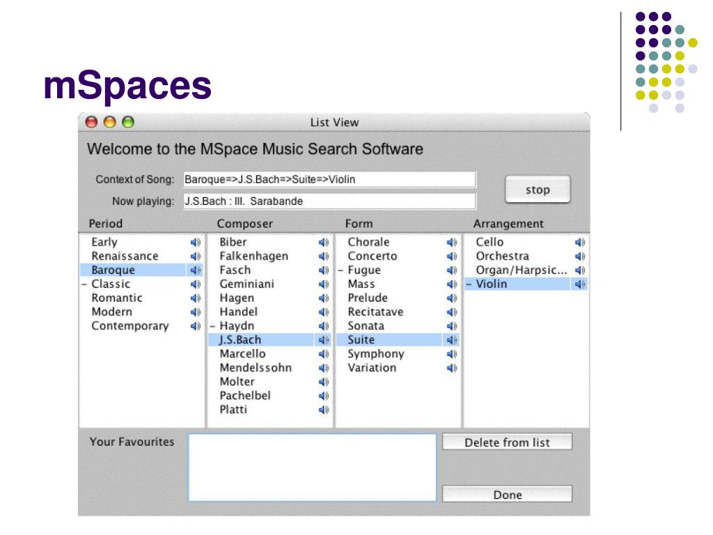Click the Period column header
The image size is (713, 535).
pyautogui.click(x=106, y=224)
